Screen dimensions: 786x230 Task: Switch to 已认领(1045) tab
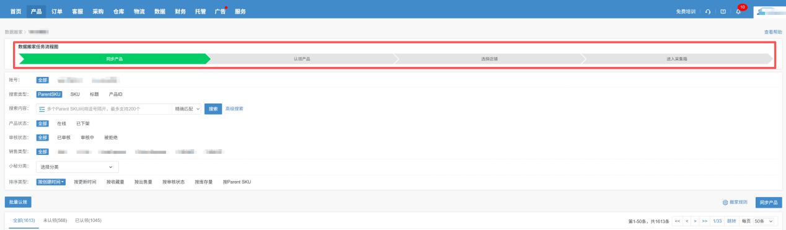point(88,221)
